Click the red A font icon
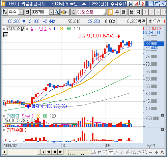Viewport: 167px width, 157px height. pyautogui.click(x=136, y=4)
